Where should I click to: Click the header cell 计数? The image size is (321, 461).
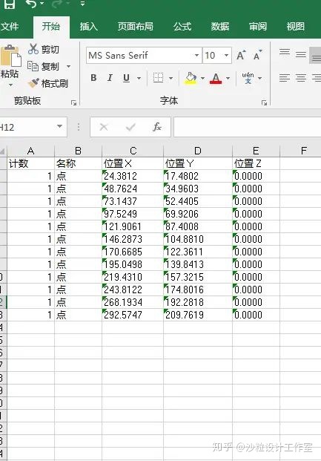coord(30,163)
